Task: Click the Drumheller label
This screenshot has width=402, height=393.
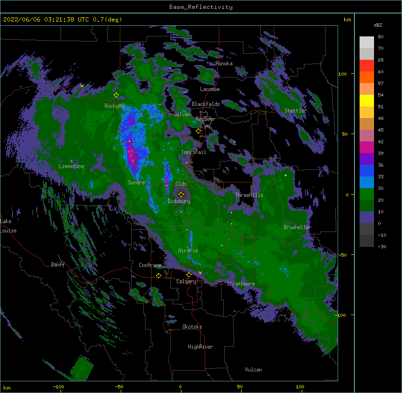Action: (x=298, y=227)
